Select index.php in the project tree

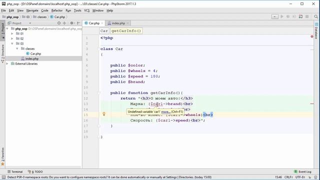[32, 59]
